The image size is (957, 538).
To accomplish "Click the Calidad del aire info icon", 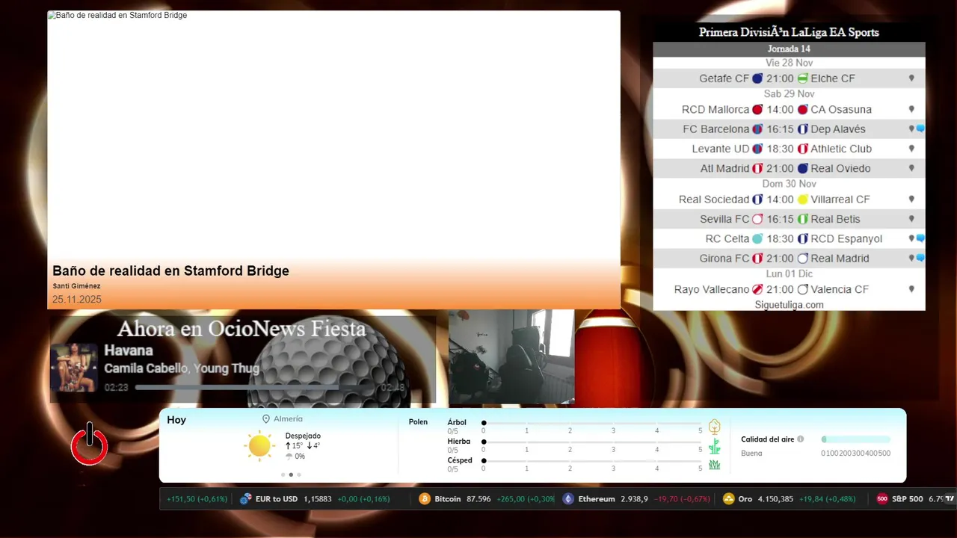I will pyautogui.click(x=801, y=439).
